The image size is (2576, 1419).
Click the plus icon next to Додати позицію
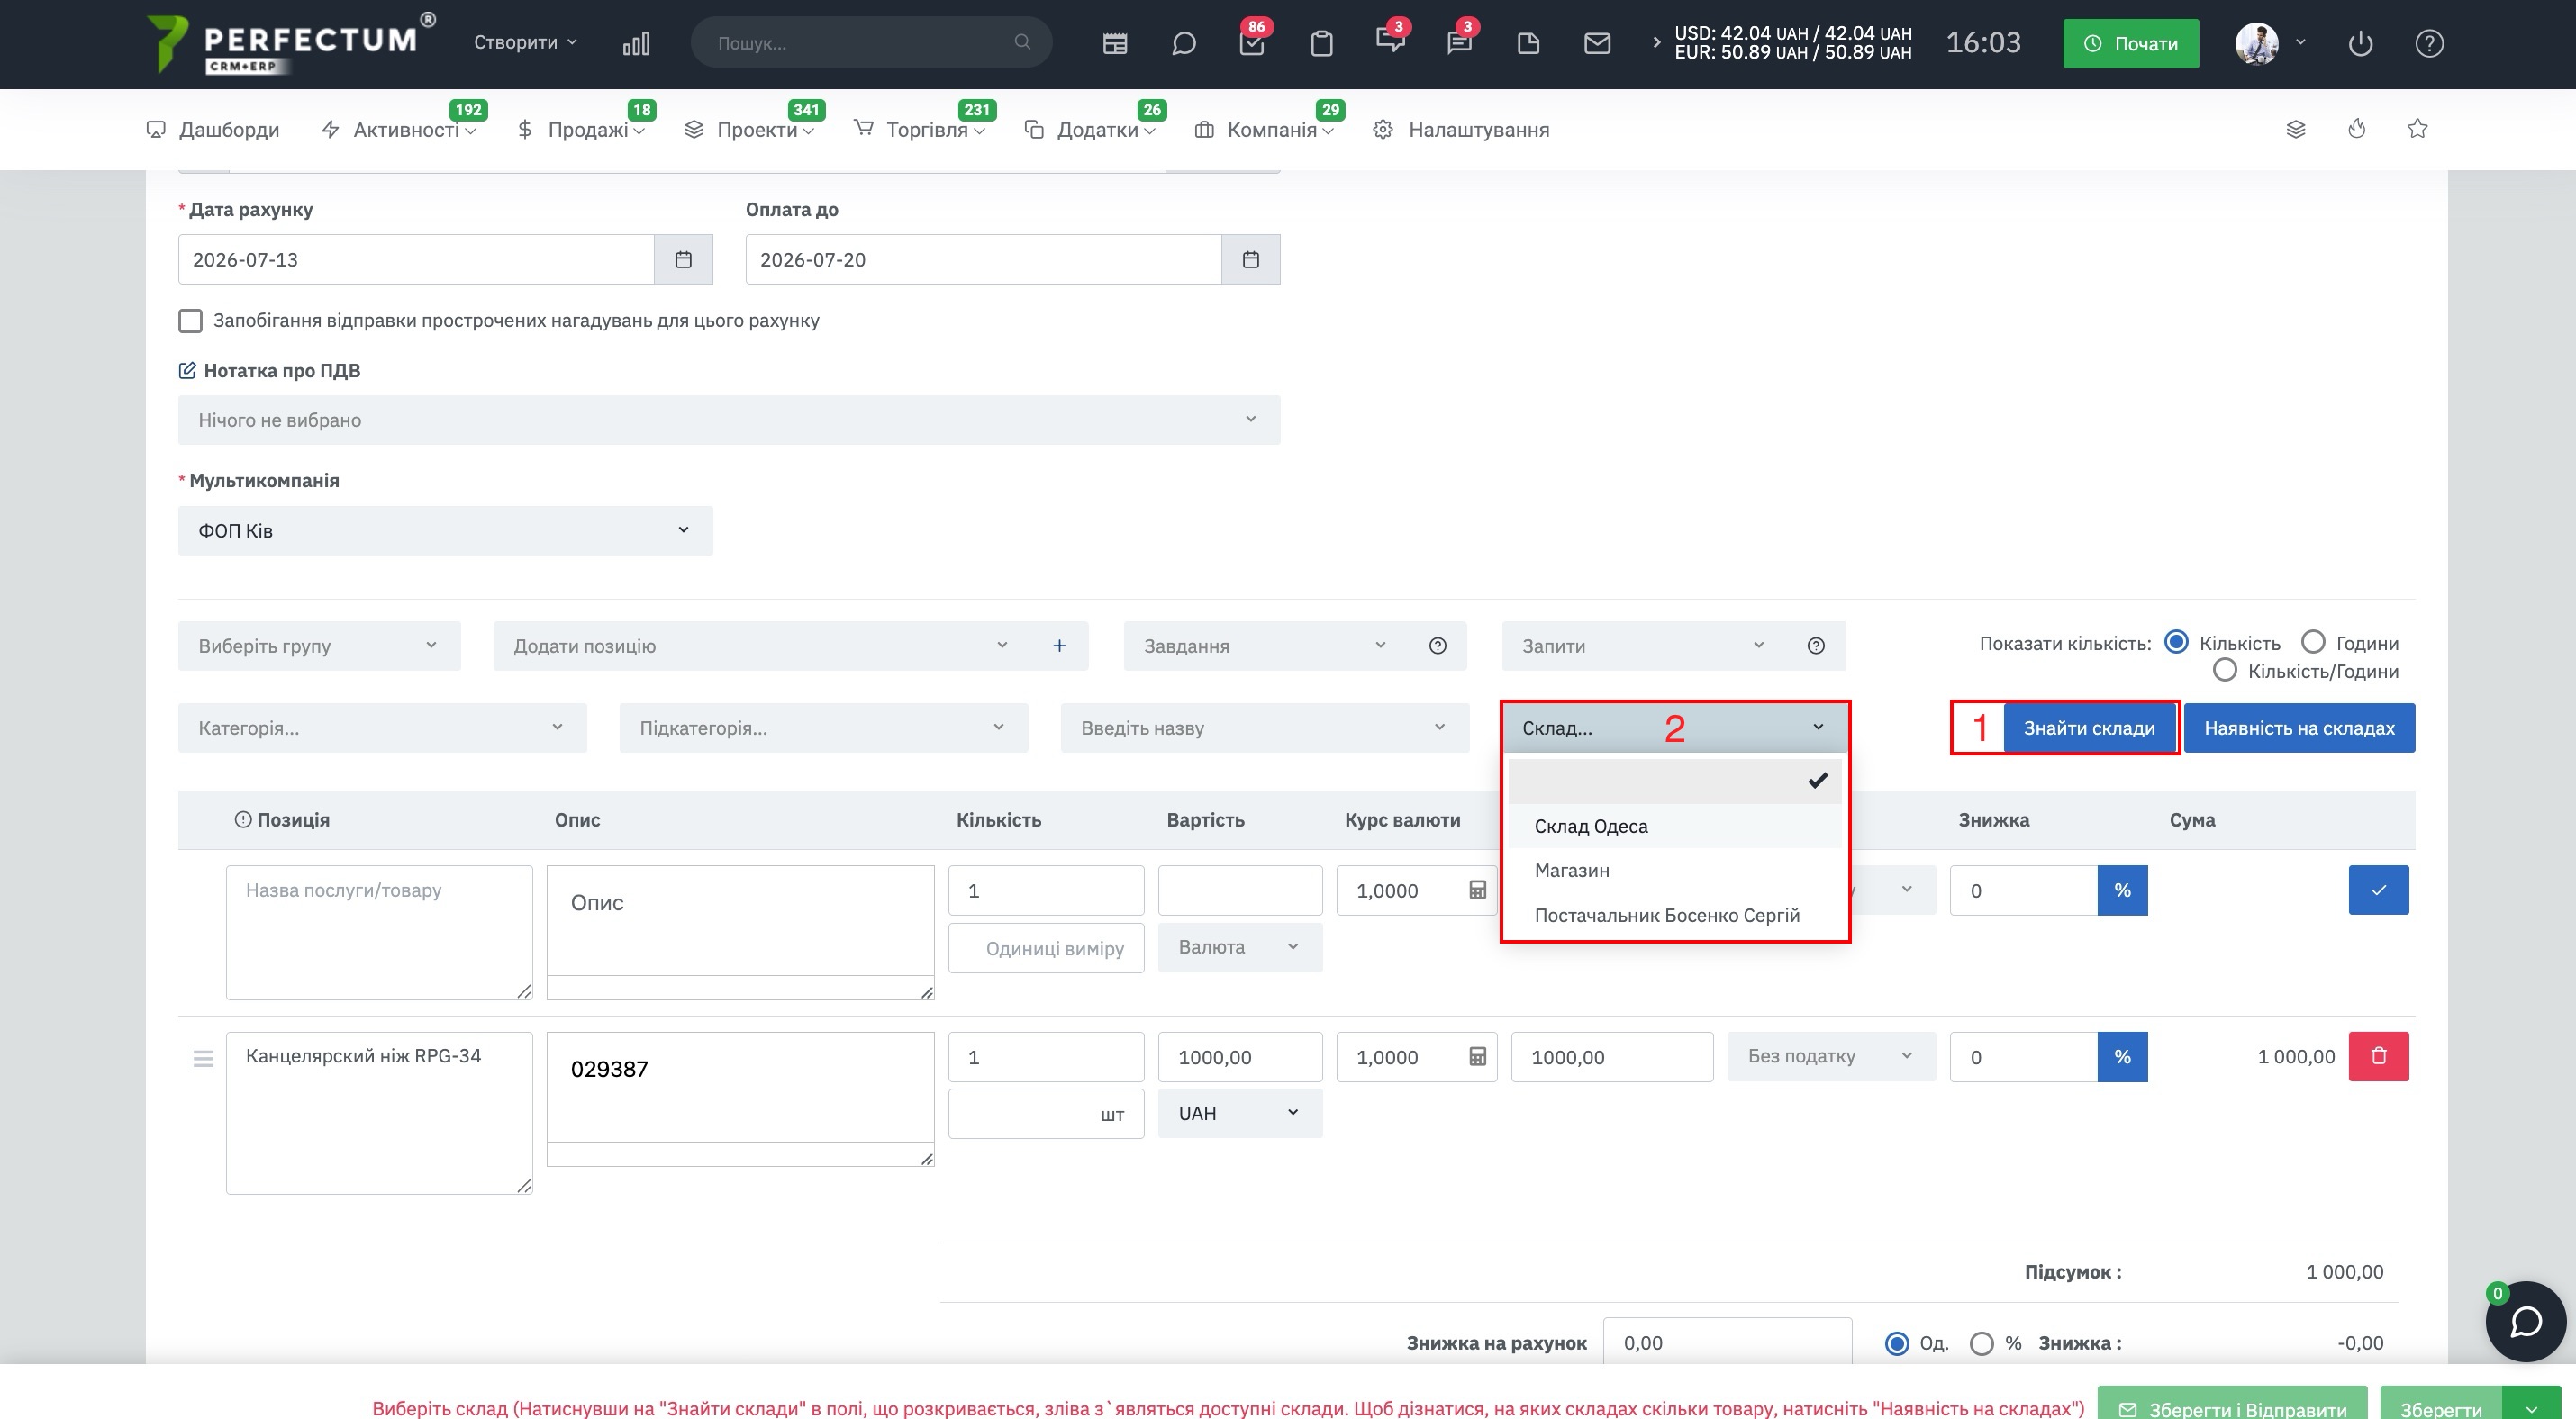pyautogui.click(x=1059, y=646)
